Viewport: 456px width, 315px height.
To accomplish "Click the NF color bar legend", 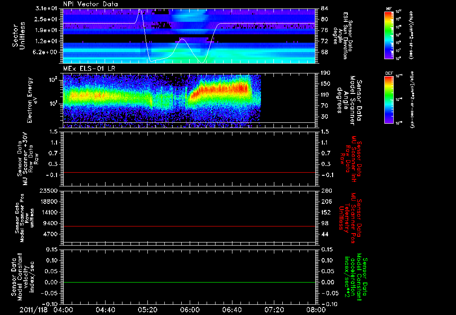I will (389, 35).
